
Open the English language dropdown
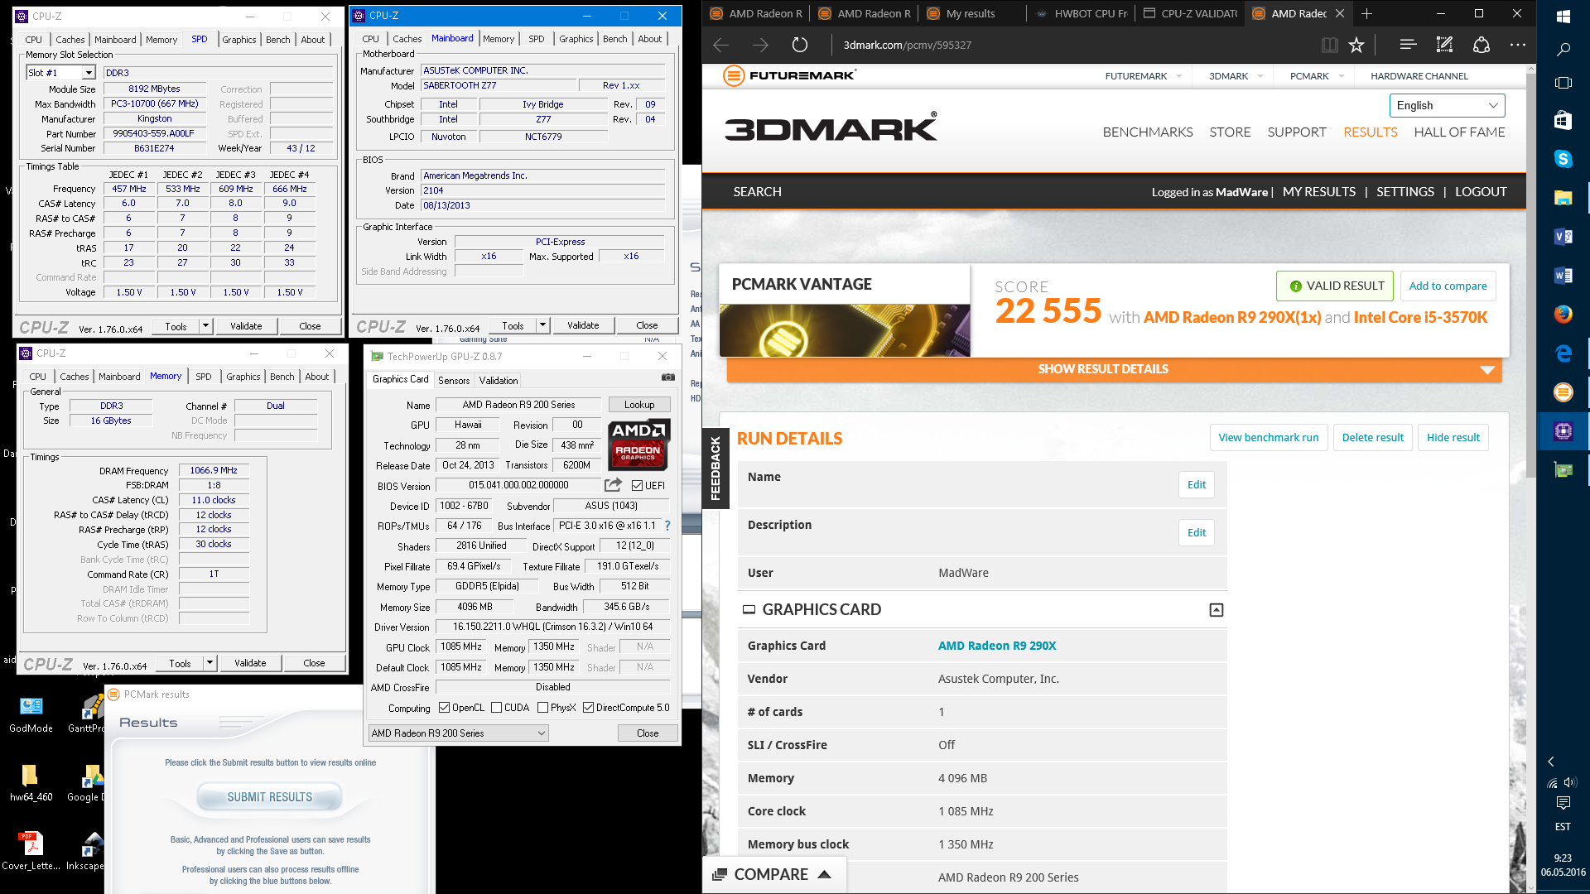pyautogui.click(x=1447, y=105)
